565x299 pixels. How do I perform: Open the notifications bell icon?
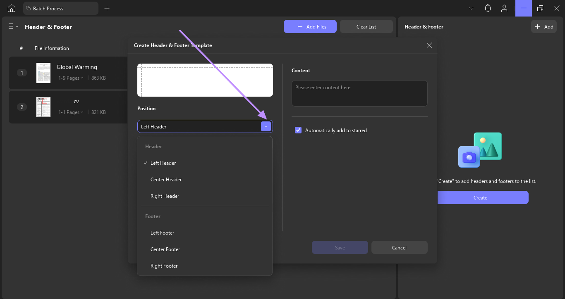click(x=488, y=8)
